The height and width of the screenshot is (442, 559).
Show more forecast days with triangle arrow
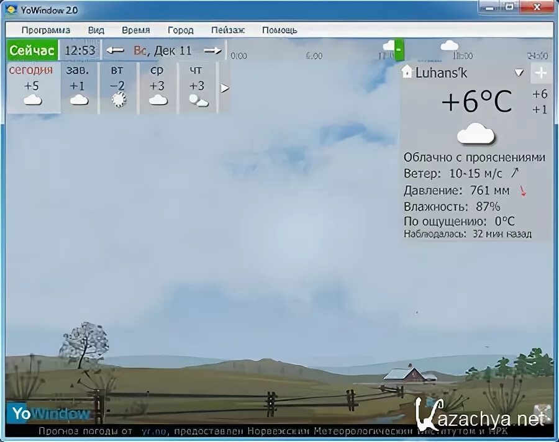point(224,88)
